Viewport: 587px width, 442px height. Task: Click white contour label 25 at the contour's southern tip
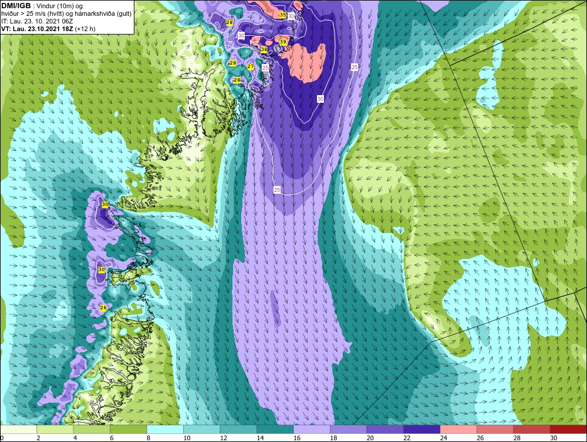click(277, 190)
